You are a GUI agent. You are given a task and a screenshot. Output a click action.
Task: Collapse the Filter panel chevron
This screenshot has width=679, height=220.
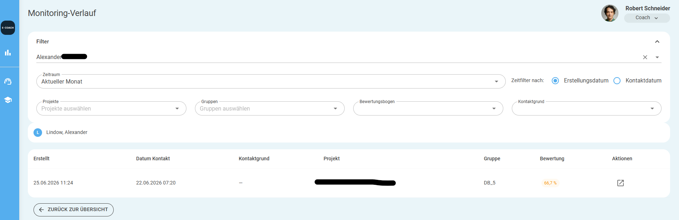tap(657, 42)
